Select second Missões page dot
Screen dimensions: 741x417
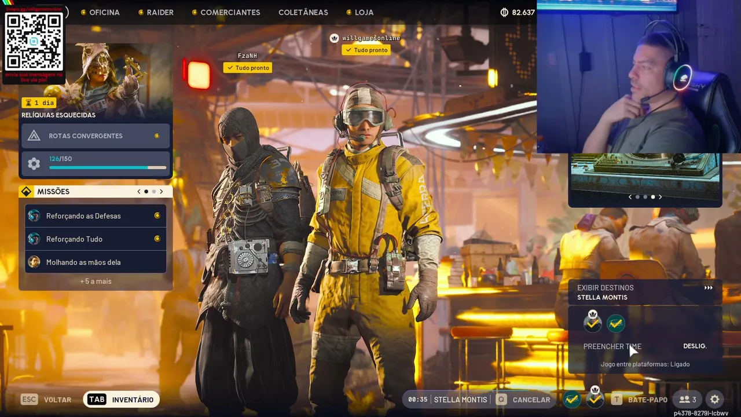(x=154, y=192)
